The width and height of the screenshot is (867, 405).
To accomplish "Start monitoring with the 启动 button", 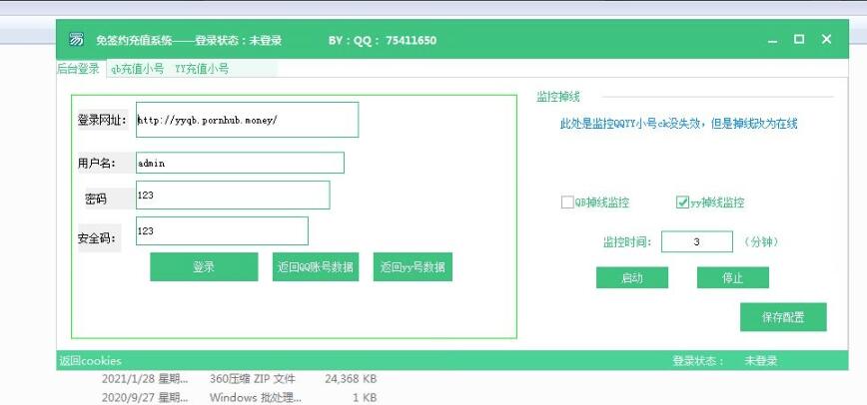I will click(x=631, y=278).
